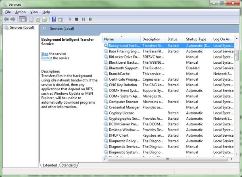Click the Restart the service link
242x177 pixels.
46,58
